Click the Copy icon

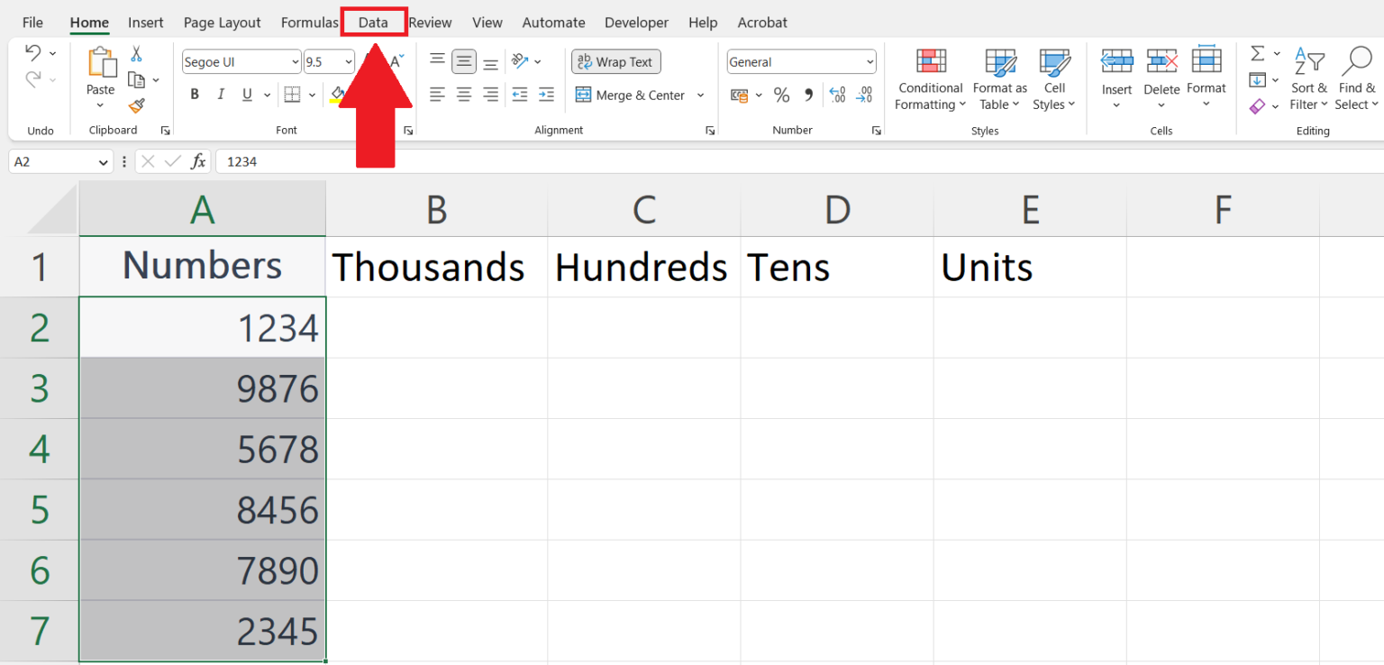pyautogui.click(x=137, y=80)
